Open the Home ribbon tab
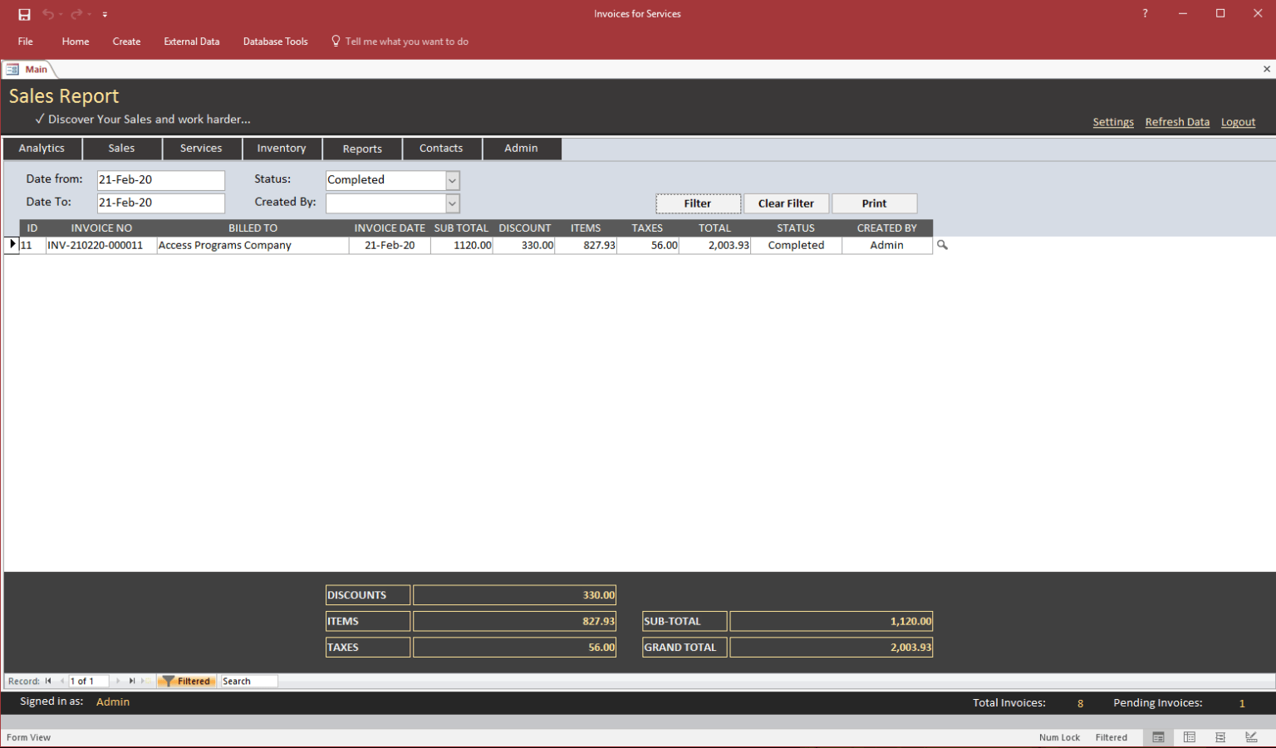The image size is (1276, 748). pos(76,42)
